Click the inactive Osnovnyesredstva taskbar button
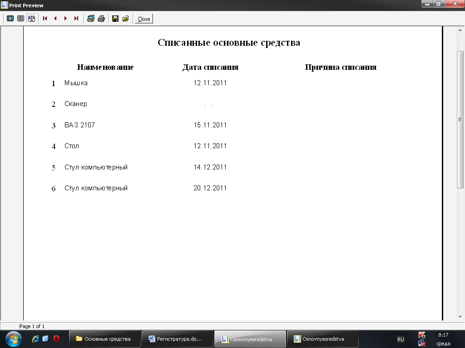465x348 pixels. tap(323, 339)
